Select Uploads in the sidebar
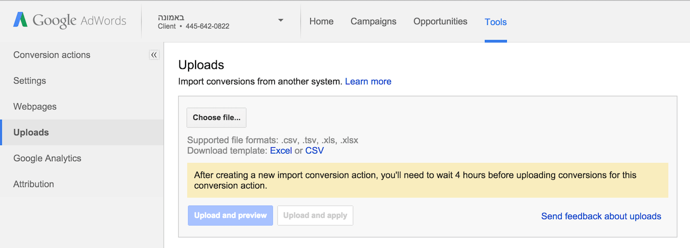This screenshot has height=248, width=690. (x=82, y=132)
